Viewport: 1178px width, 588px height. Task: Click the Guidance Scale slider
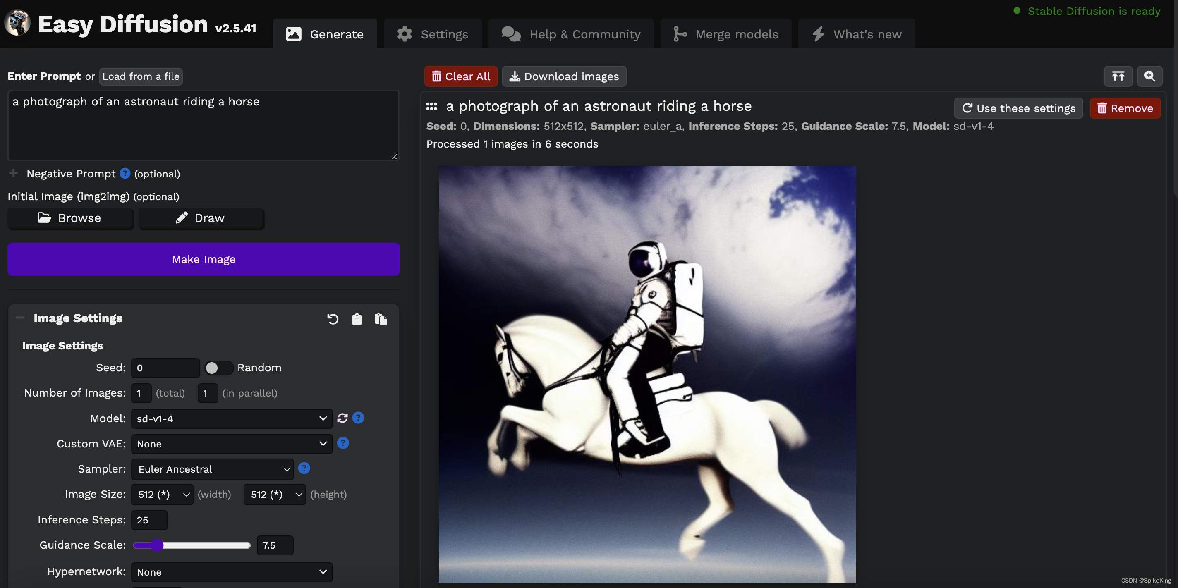[x=192, y=545]
